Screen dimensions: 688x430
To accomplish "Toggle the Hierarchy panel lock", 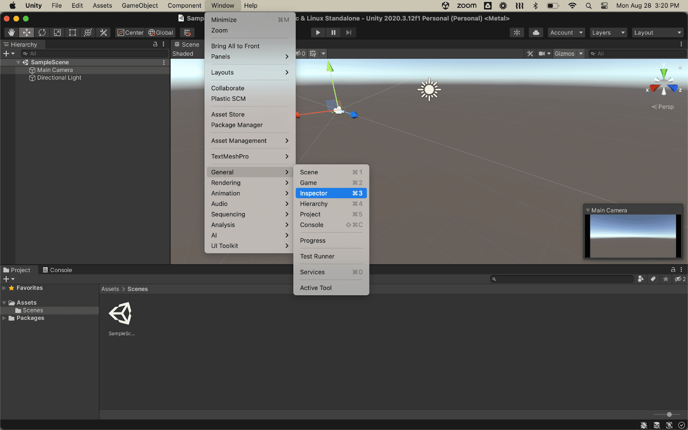I will 155,44.
